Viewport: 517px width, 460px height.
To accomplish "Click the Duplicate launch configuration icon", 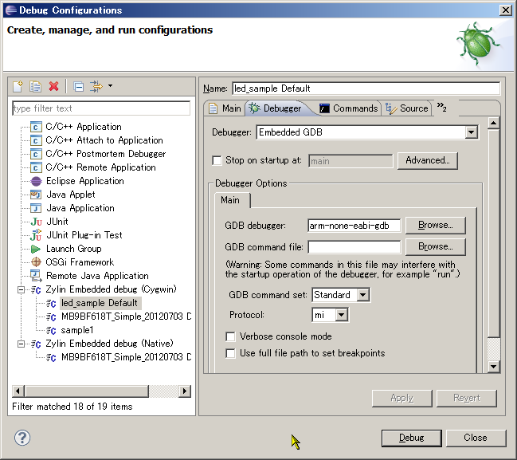I will click(36, 86).
